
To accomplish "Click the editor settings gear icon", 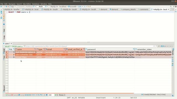I will 4,24.
